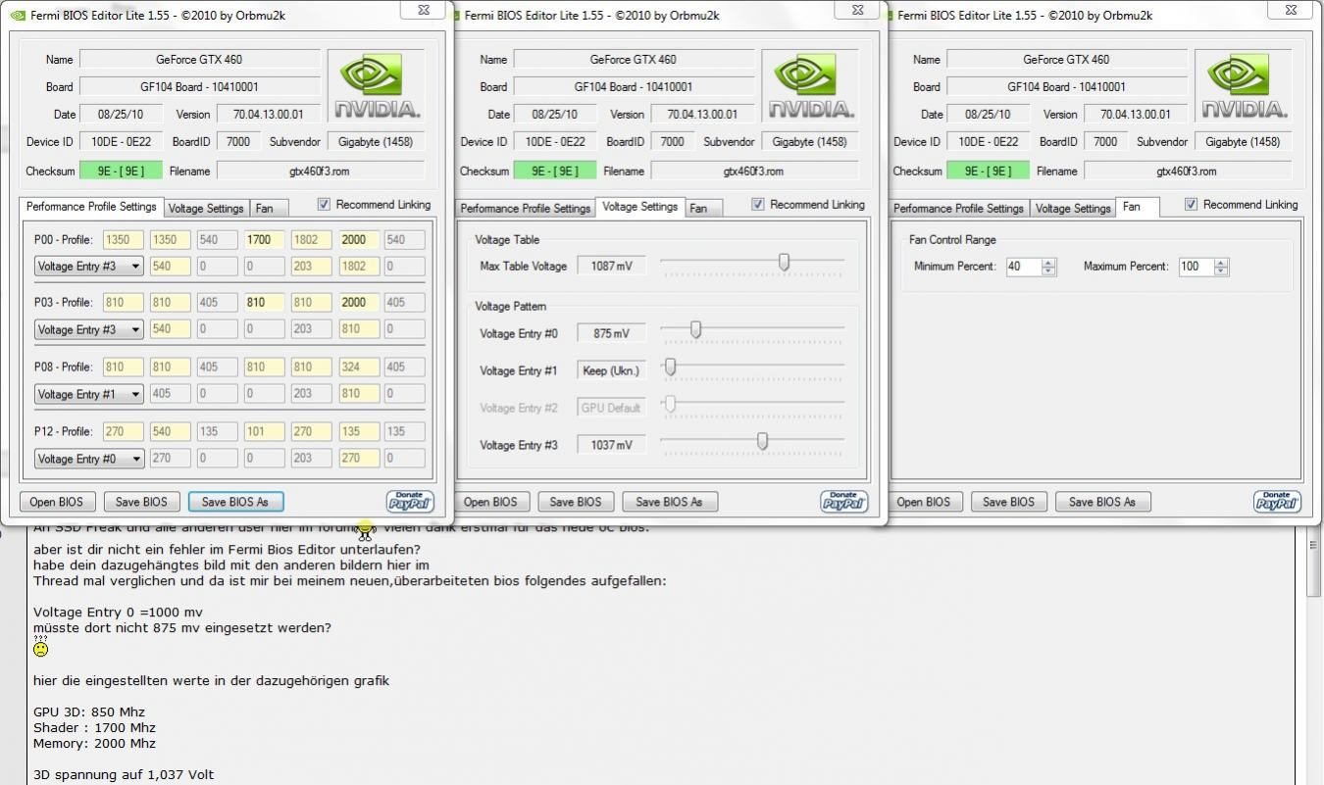Toggle Recommend Linking in the Performance Profile window

tap(324, 205)
